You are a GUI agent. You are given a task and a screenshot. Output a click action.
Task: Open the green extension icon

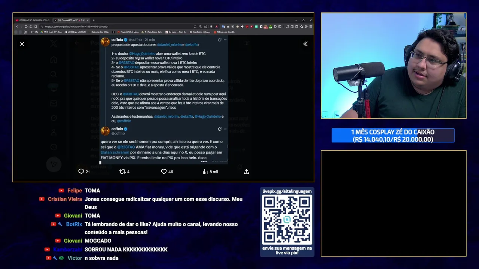click(x=256, y=27)
